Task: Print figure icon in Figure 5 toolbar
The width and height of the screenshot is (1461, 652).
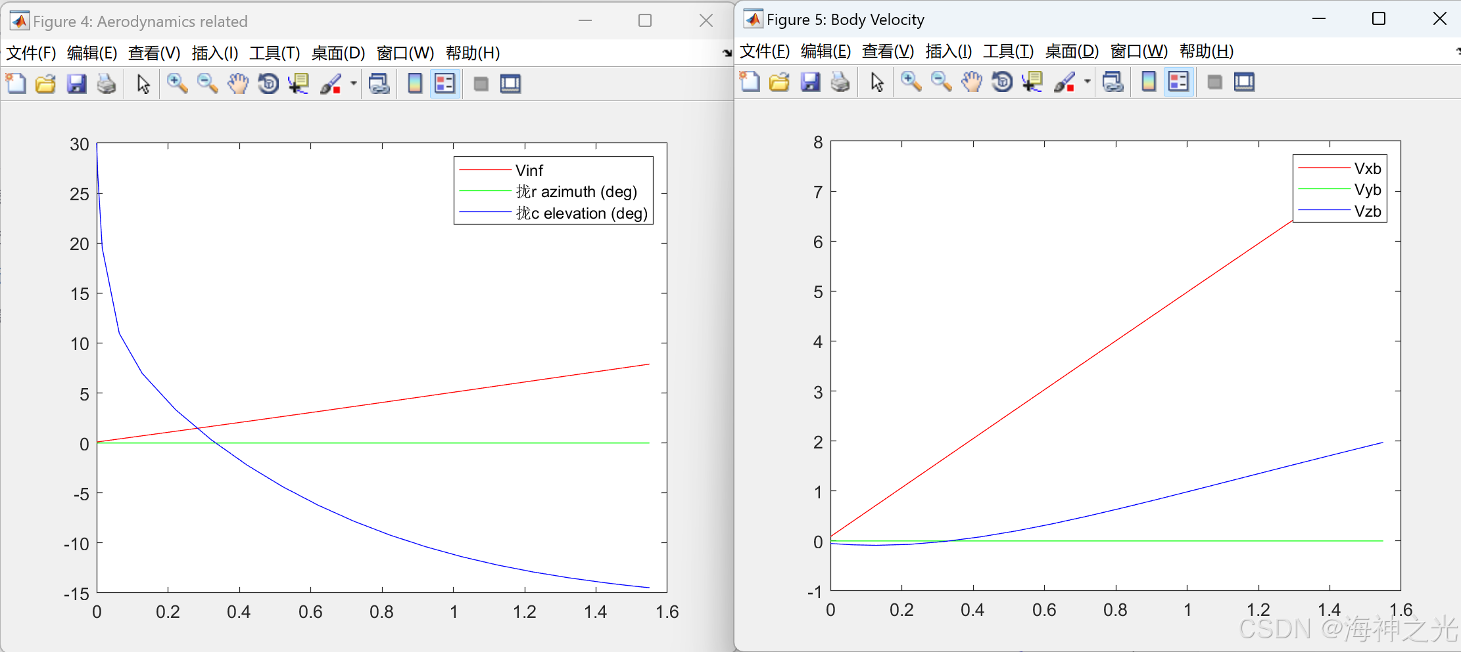Action: click(840, 81)
